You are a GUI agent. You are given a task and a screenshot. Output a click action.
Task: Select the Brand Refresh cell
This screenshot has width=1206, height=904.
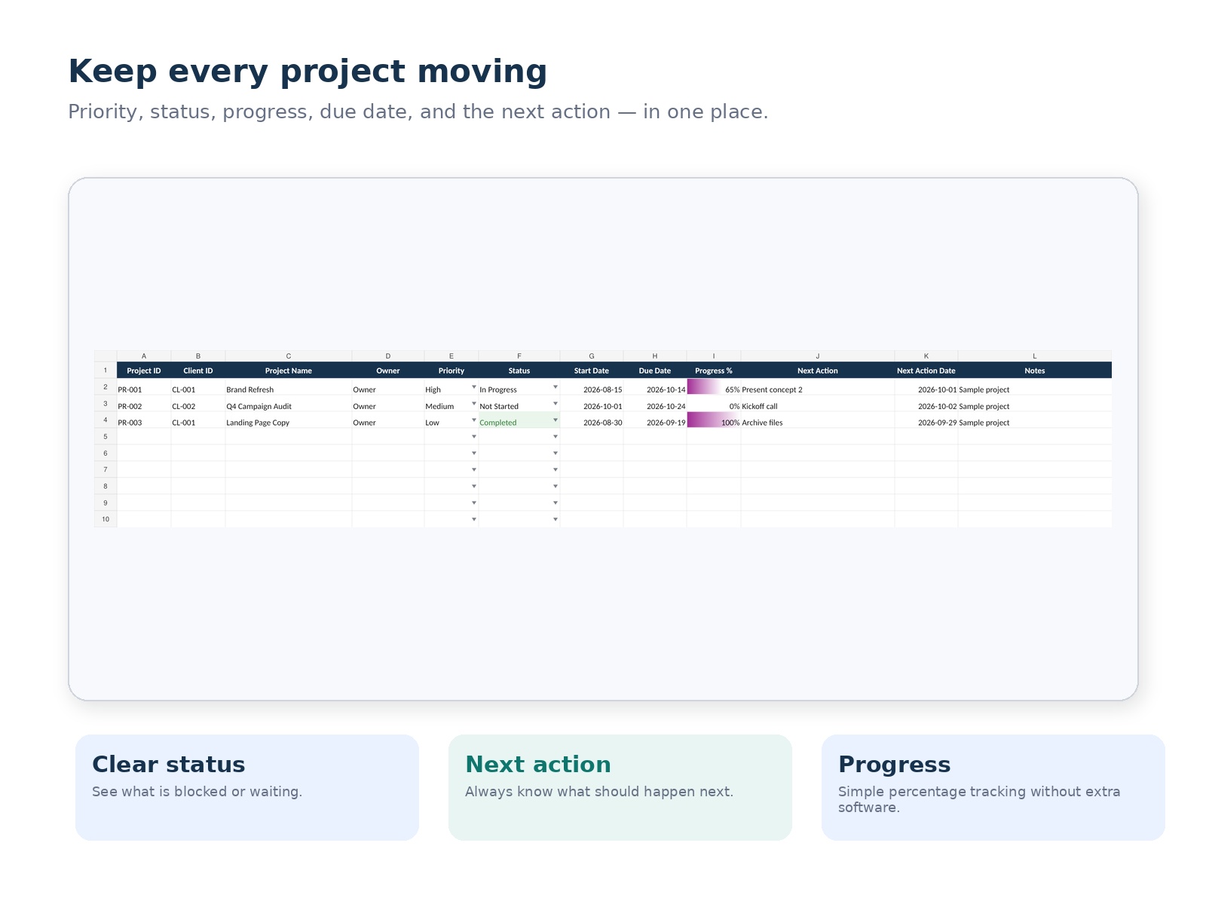289,387
